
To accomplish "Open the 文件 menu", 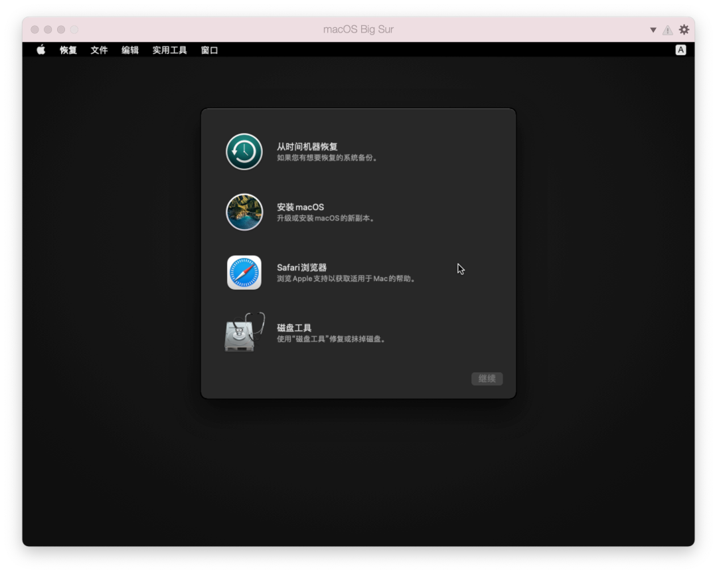I will (x=99, y=50).
